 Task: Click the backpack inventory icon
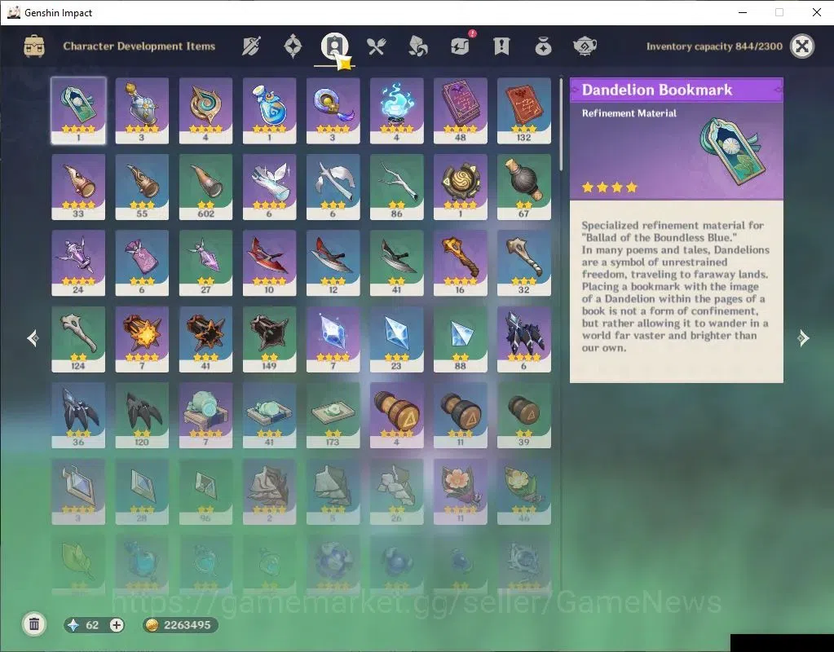point(34,46)
